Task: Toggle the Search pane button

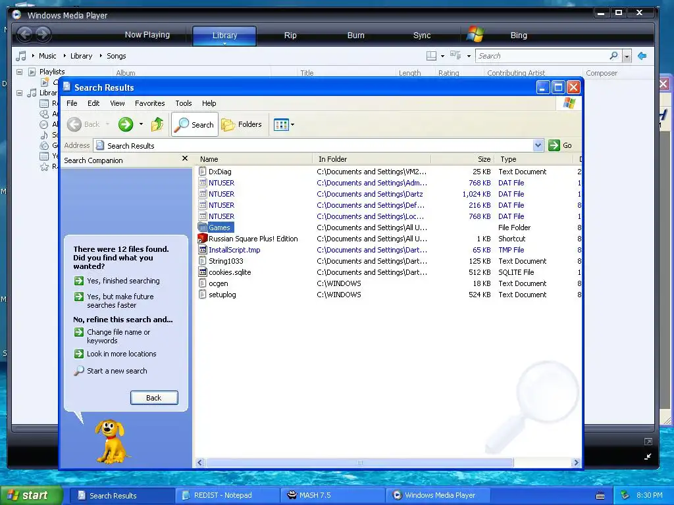Action: [x=195, y=124]
